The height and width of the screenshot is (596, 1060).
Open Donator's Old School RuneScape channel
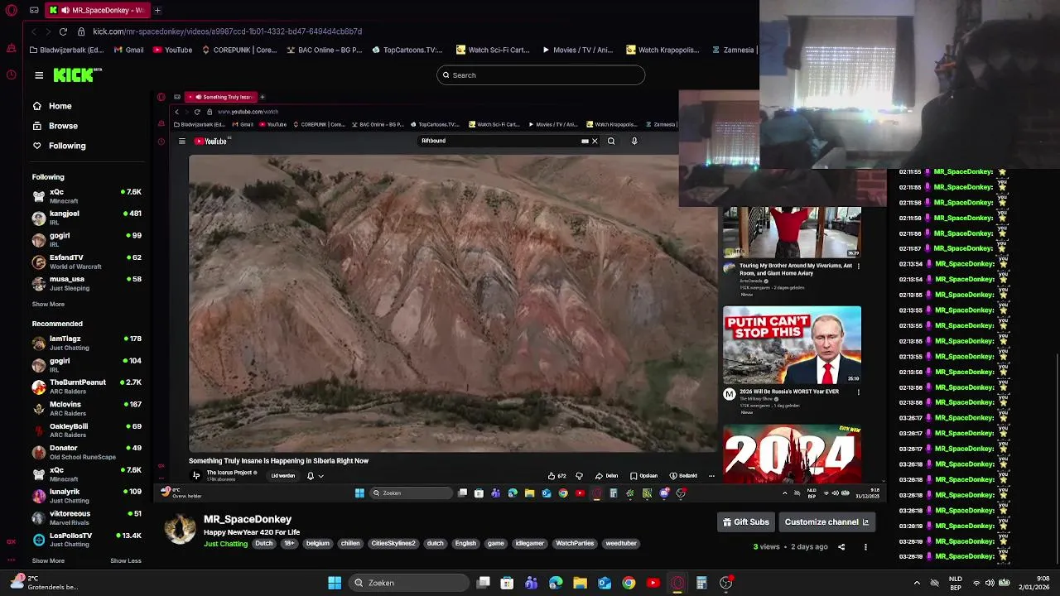pyautogui.click(x=86, y=452)
